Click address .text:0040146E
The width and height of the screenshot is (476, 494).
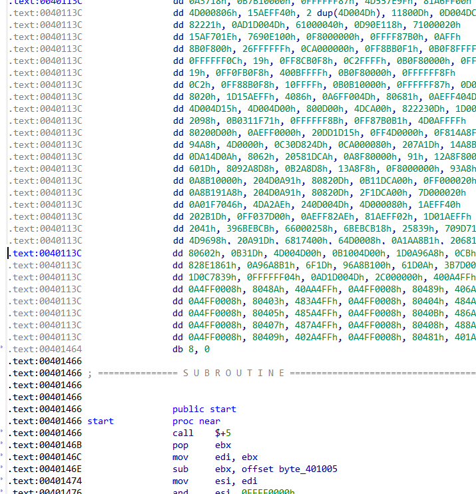[x=45, y=469]
